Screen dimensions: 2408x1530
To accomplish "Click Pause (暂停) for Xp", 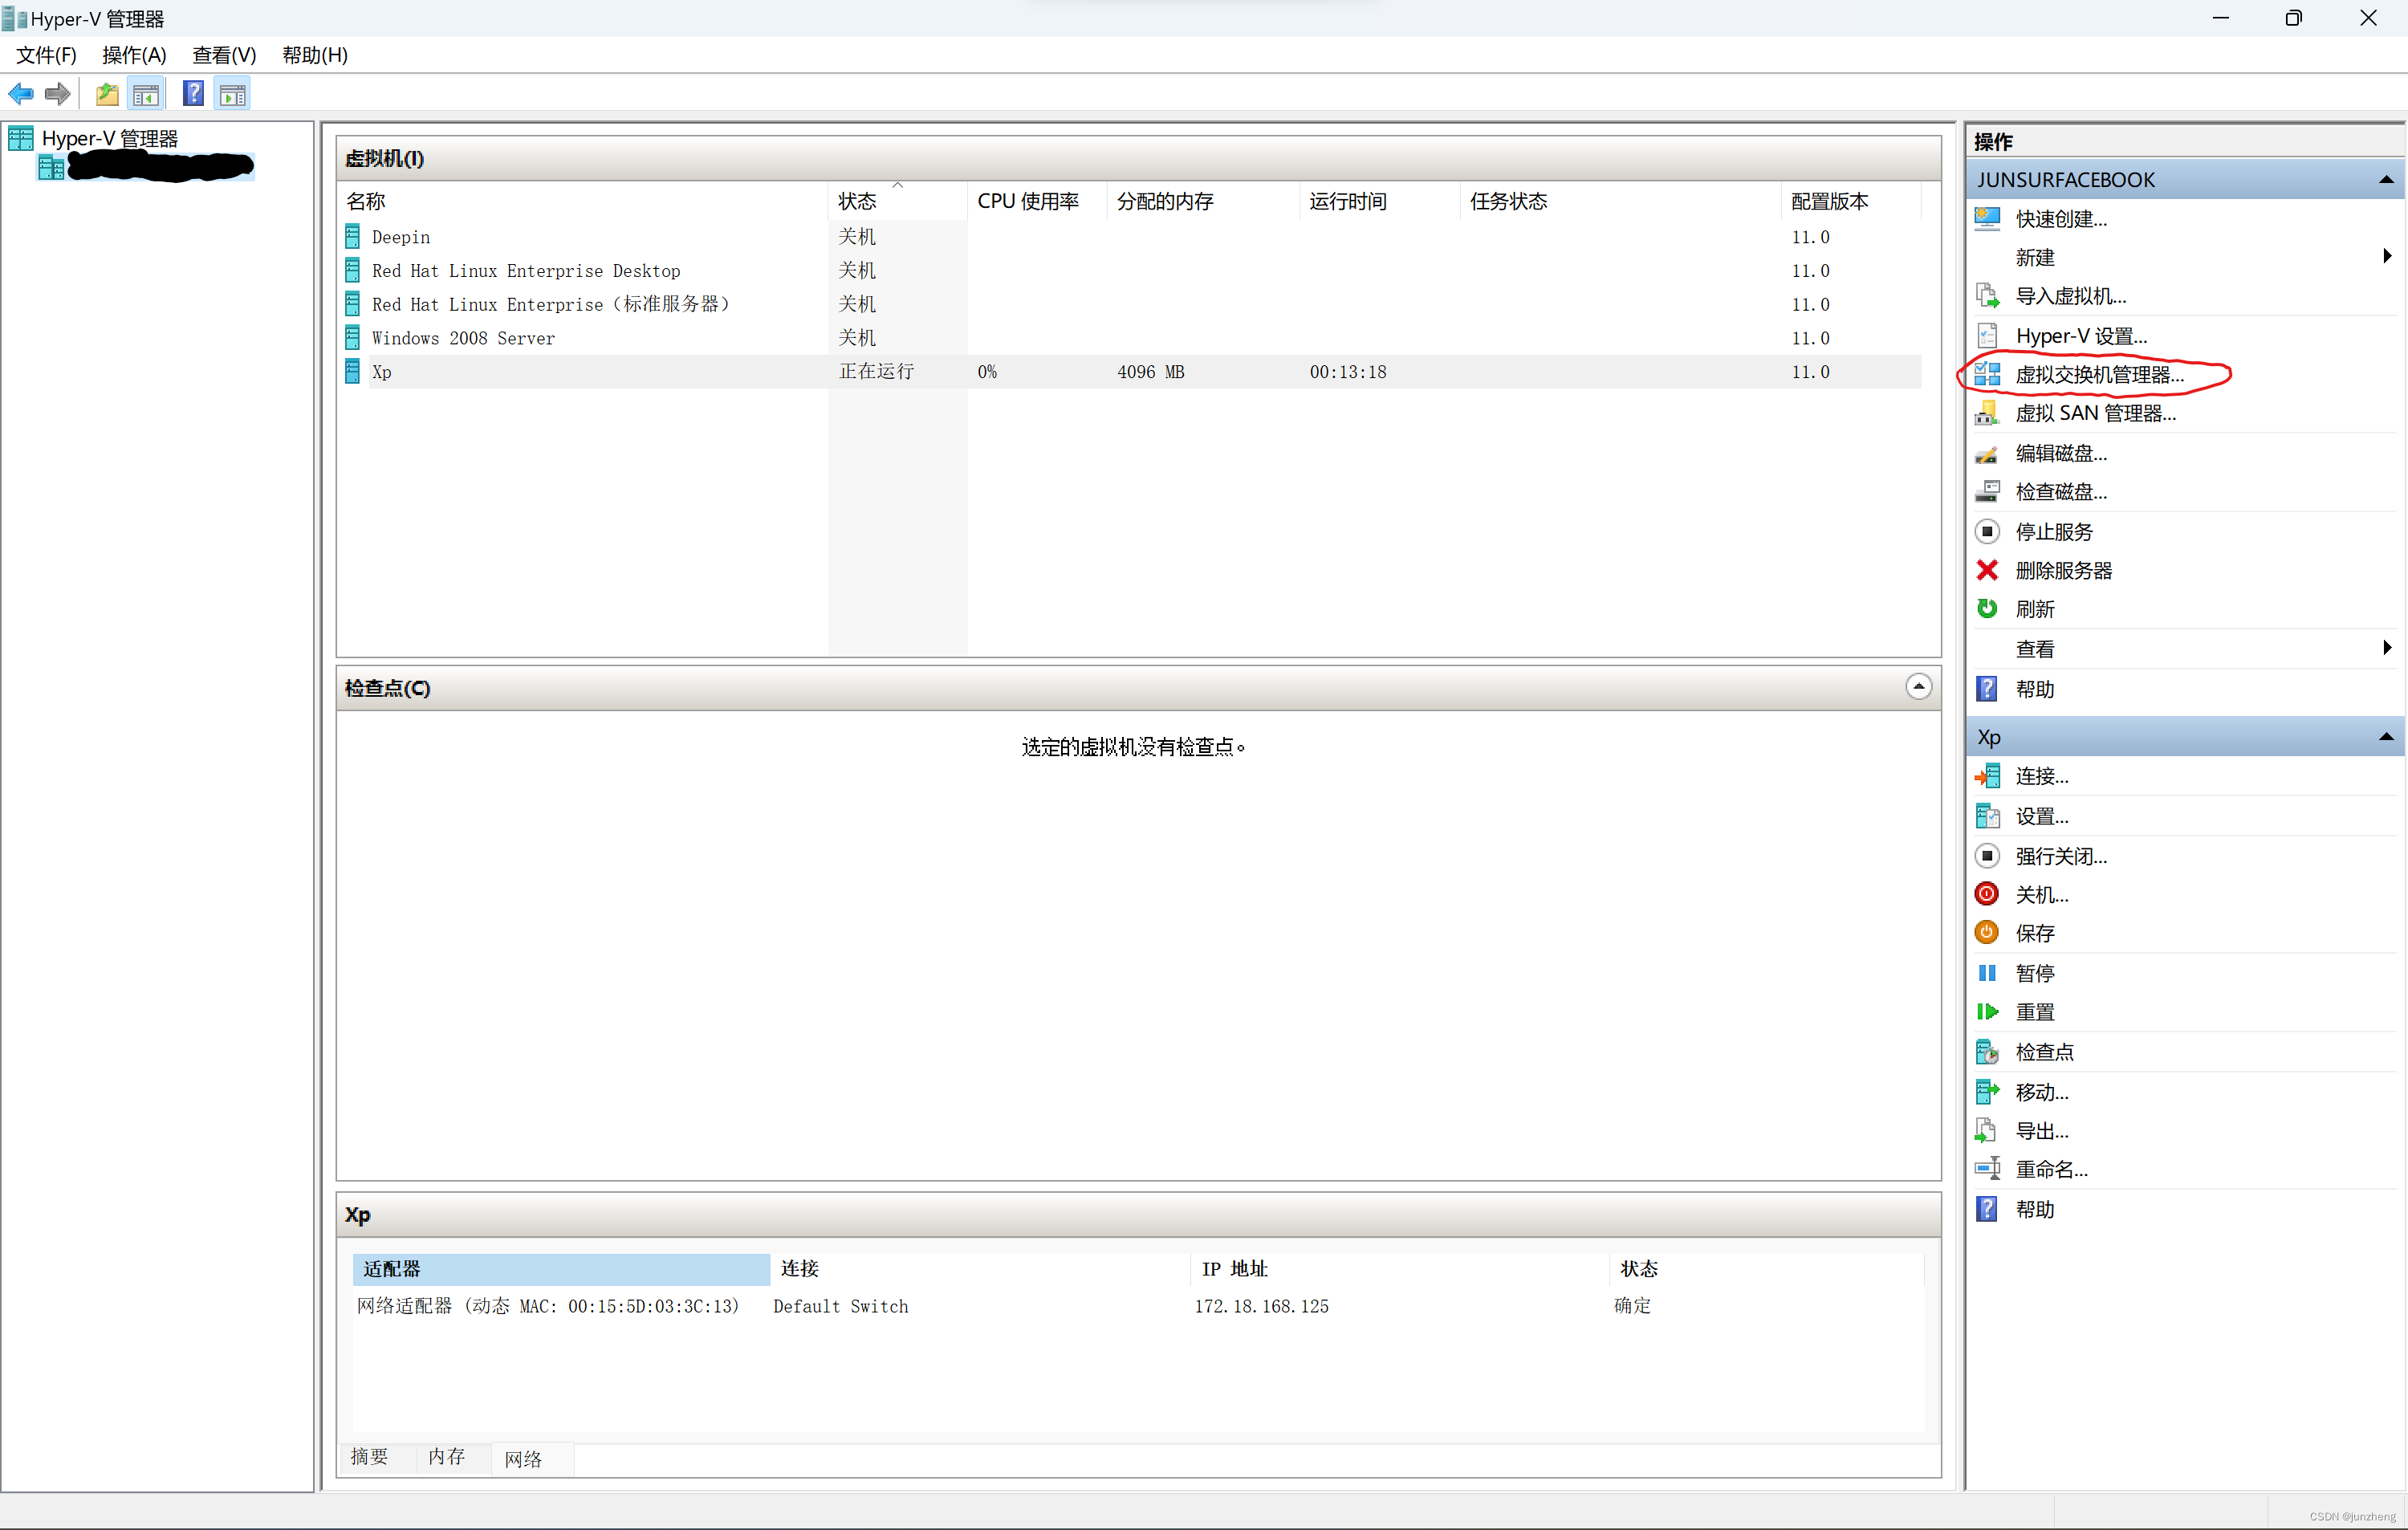I will tap(2034, 974).
